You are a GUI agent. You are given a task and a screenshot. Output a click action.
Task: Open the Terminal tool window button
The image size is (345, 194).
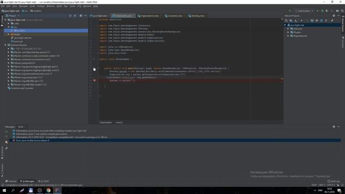[11, 181]
